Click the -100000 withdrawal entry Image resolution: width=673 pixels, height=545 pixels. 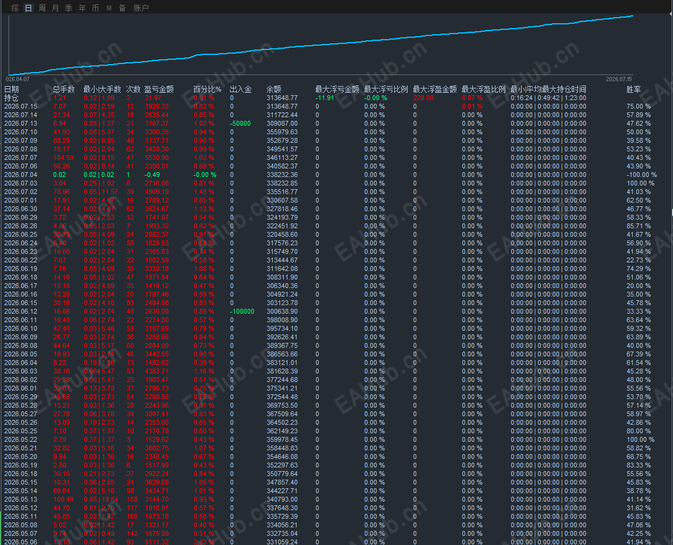pos(242,311)
